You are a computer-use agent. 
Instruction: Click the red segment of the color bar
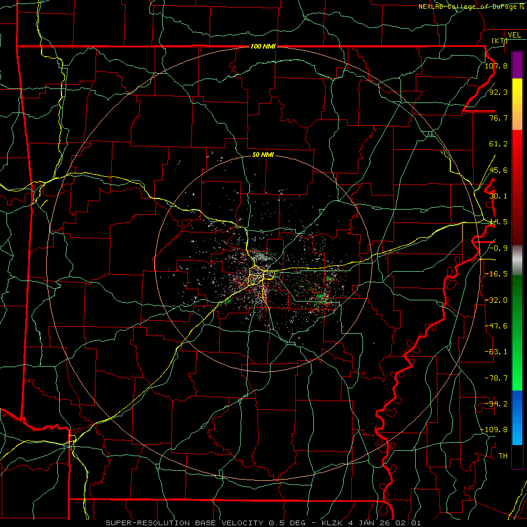coord(517,187)
